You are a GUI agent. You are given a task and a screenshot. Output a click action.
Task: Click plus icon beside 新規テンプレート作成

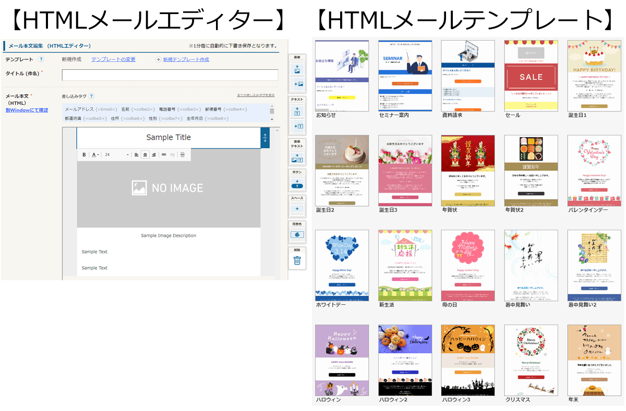click(x=159, y=59)
